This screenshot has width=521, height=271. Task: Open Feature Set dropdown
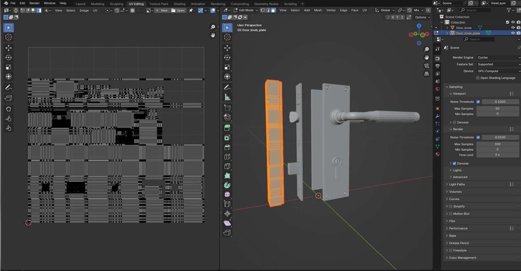click(498, 64)
